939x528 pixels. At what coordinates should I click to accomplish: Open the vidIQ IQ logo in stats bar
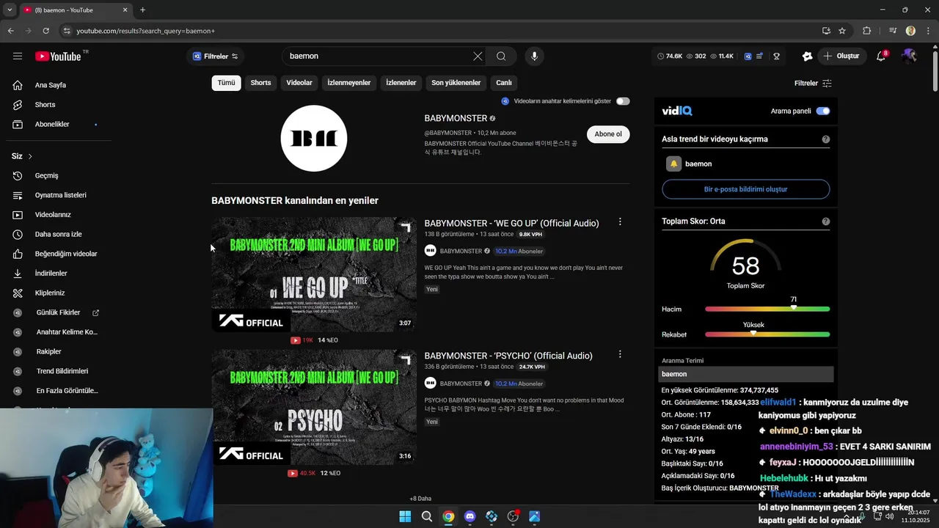click(748, 56)
